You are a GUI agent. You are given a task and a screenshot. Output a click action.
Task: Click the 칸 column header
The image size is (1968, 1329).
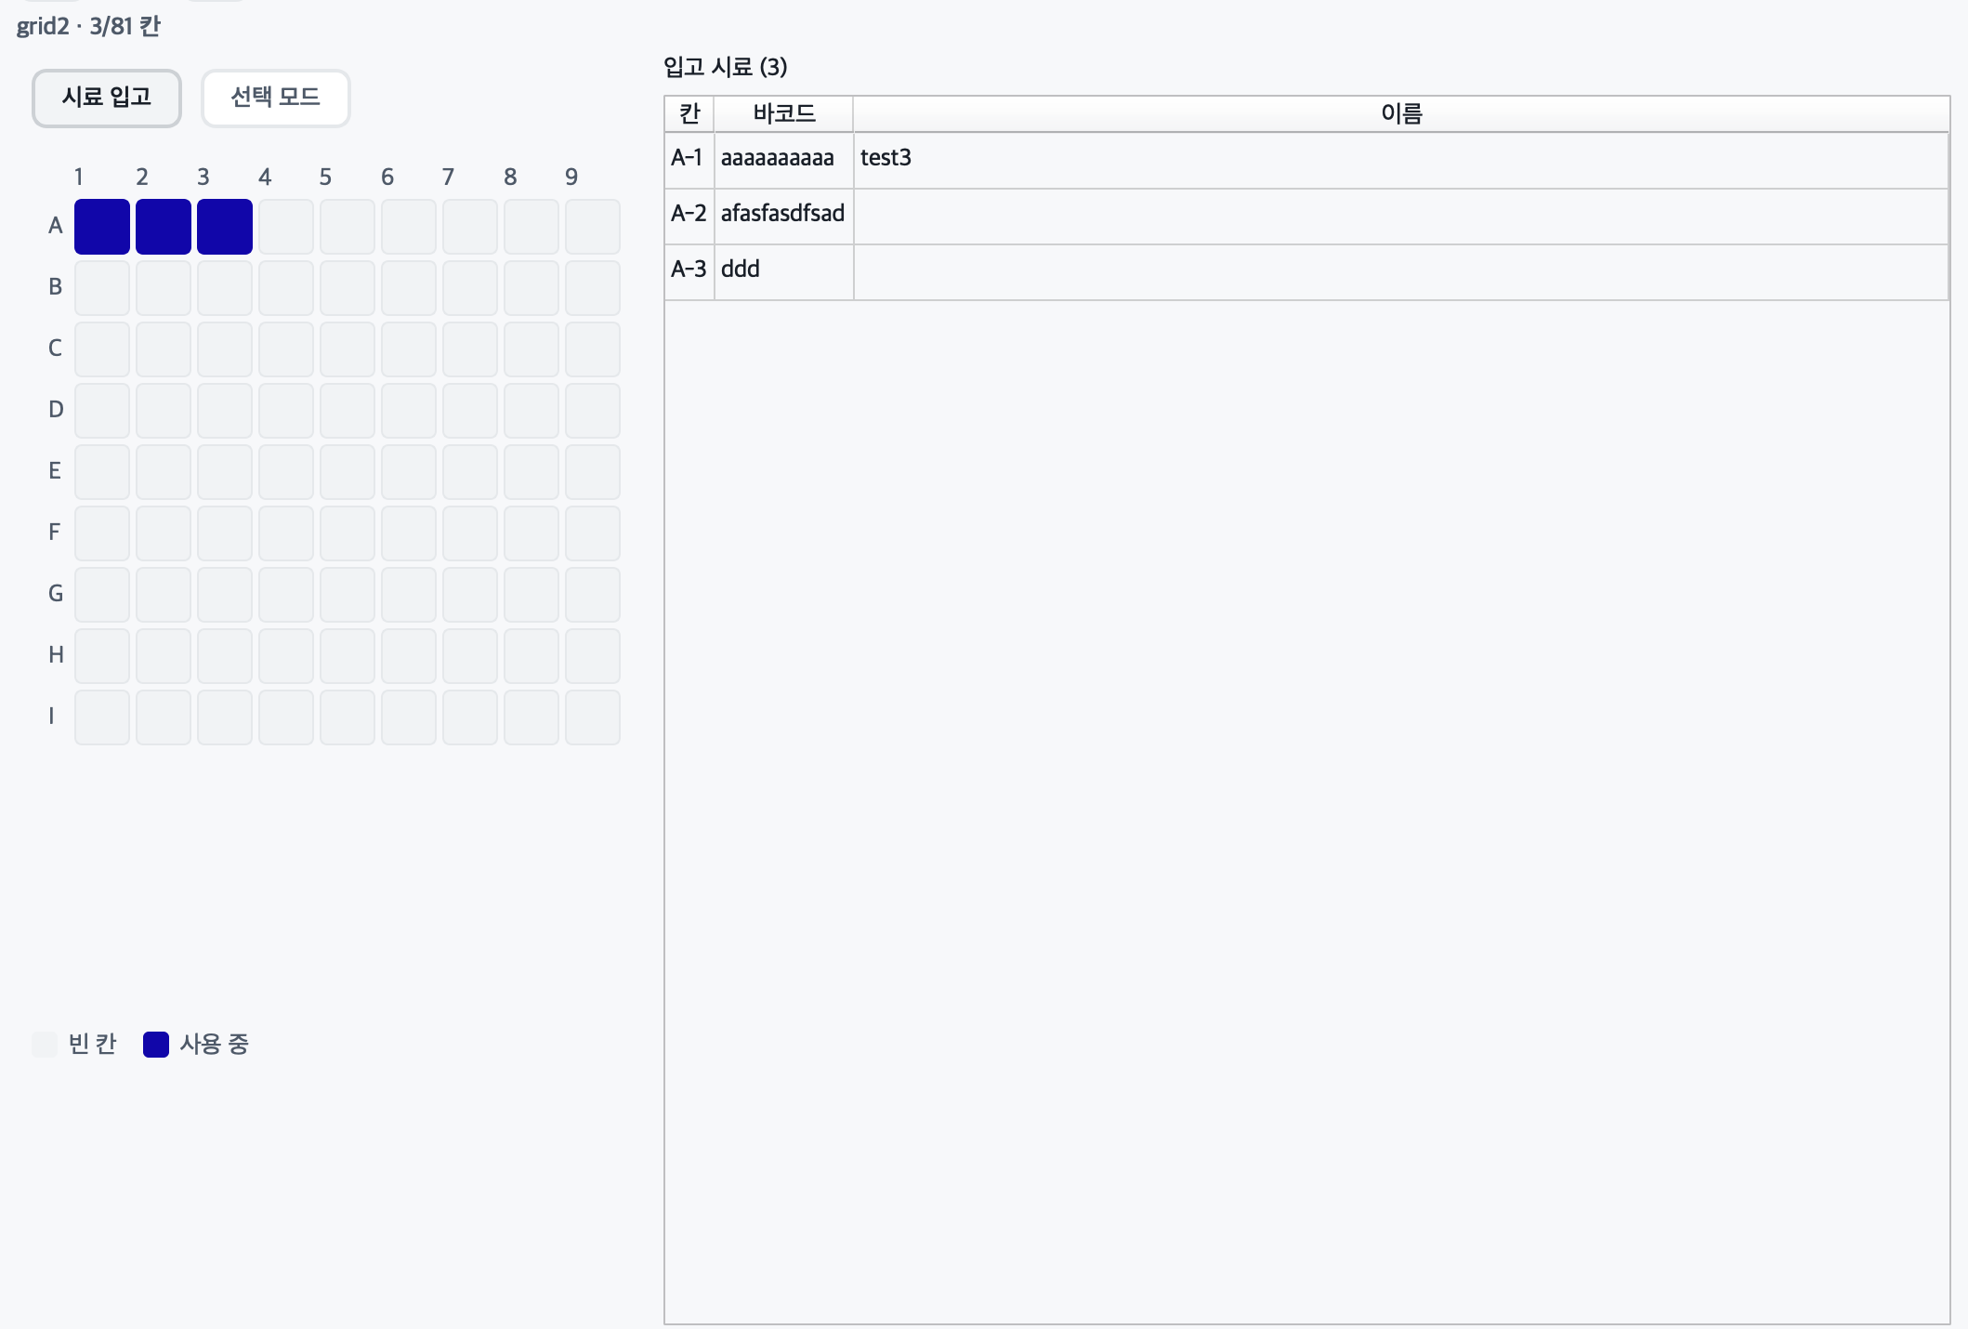[x=689, y=114]
